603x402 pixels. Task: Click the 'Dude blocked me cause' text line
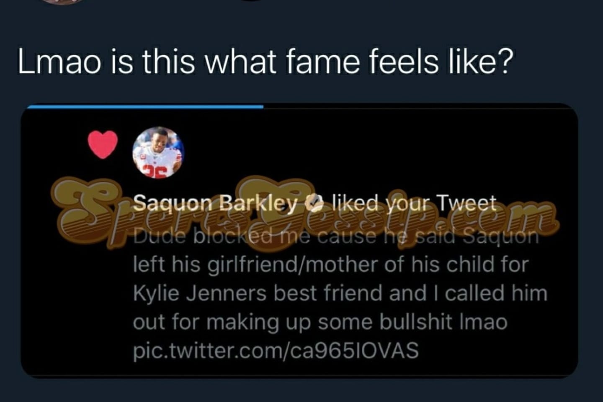click(x=335, y=237)
